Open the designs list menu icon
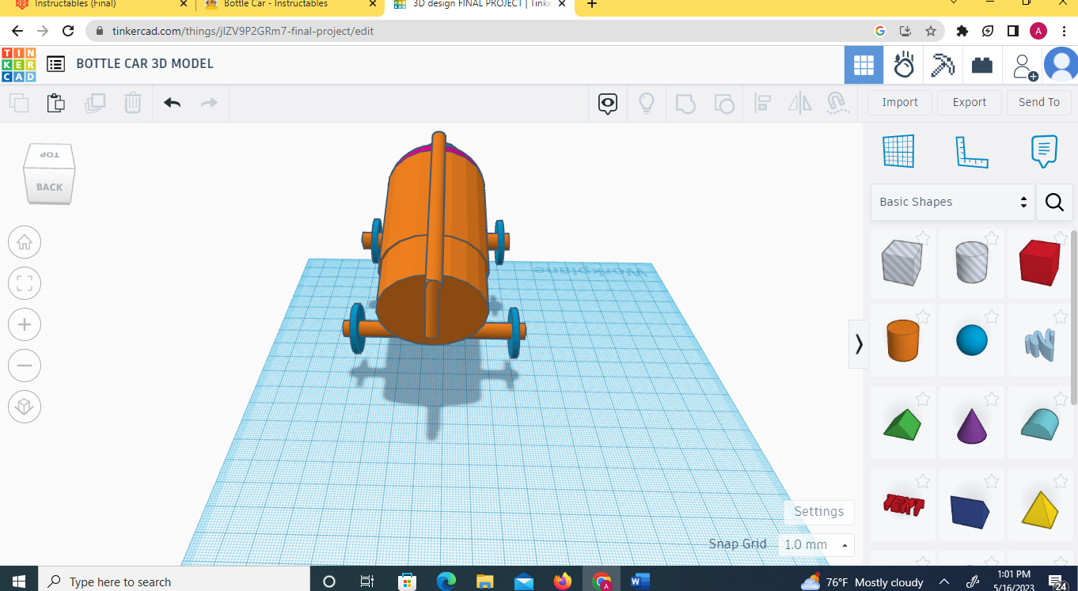The image size is (1078, 591). [x=55, y=64]
